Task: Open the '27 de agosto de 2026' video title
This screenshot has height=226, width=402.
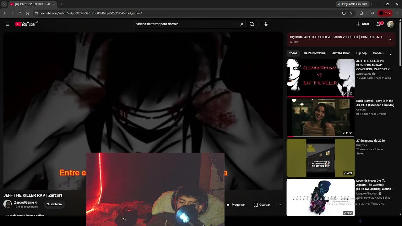Action: click(x=371, y=141)
